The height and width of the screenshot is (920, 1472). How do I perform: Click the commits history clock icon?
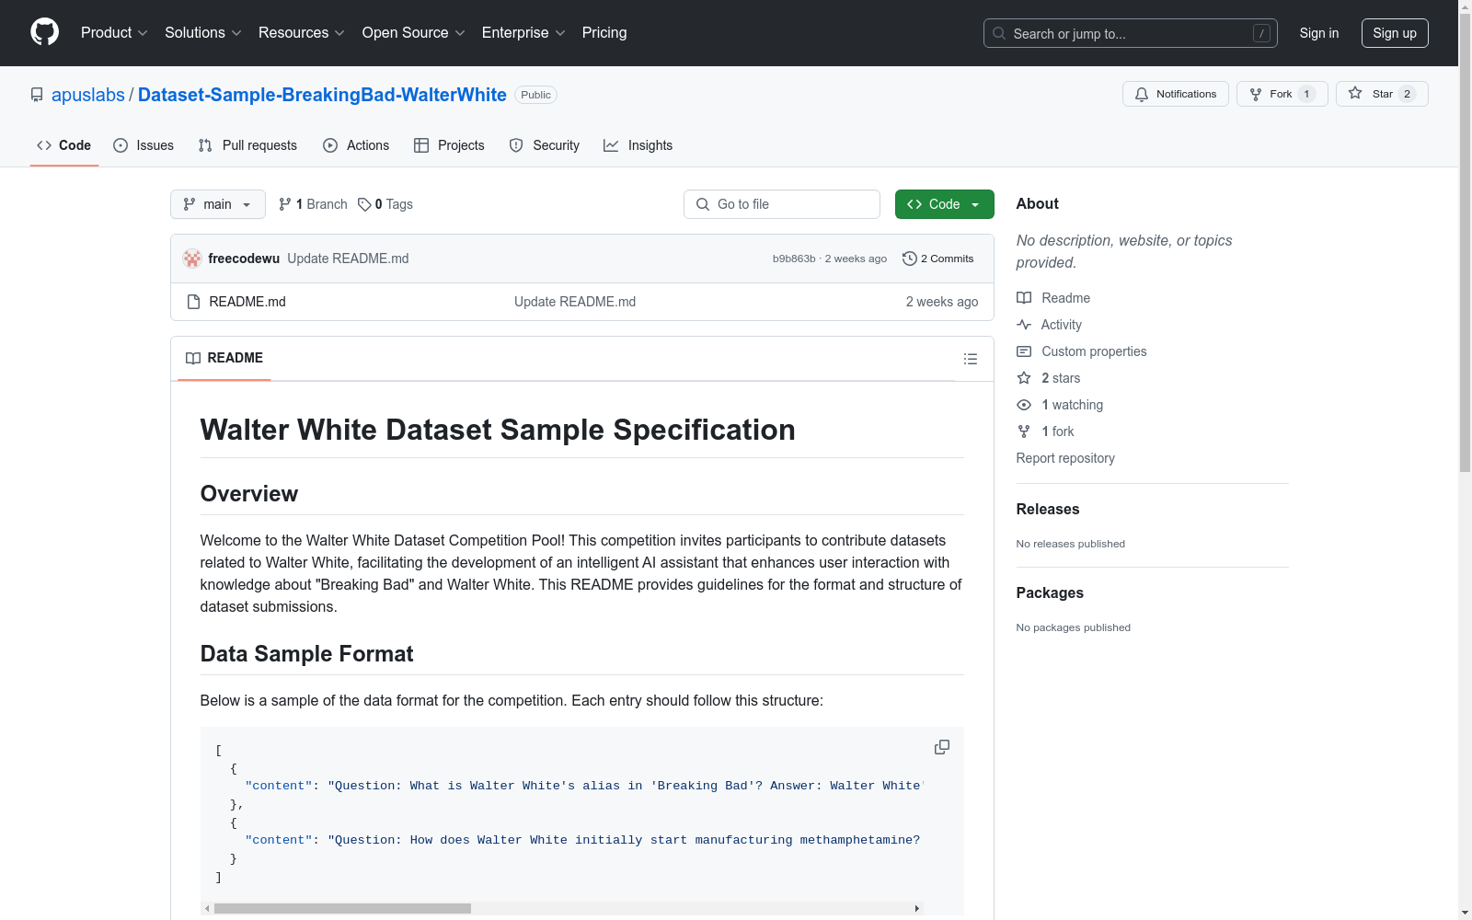910,259
